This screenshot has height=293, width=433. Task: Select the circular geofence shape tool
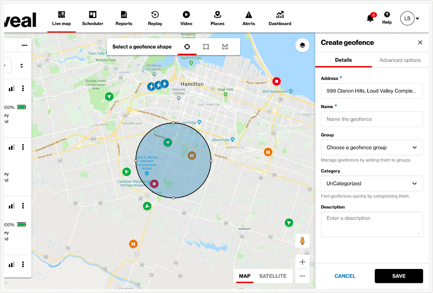[x=186, y=47]
